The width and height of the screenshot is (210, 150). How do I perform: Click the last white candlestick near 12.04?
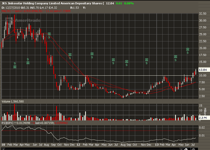pyautogui.click(x=196, y=72)
